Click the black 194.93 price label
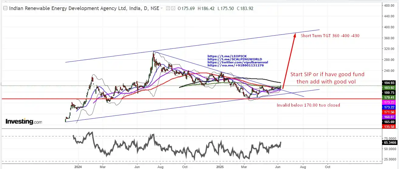The width and height of the screenshot is (399, 169). click(389, 83)
